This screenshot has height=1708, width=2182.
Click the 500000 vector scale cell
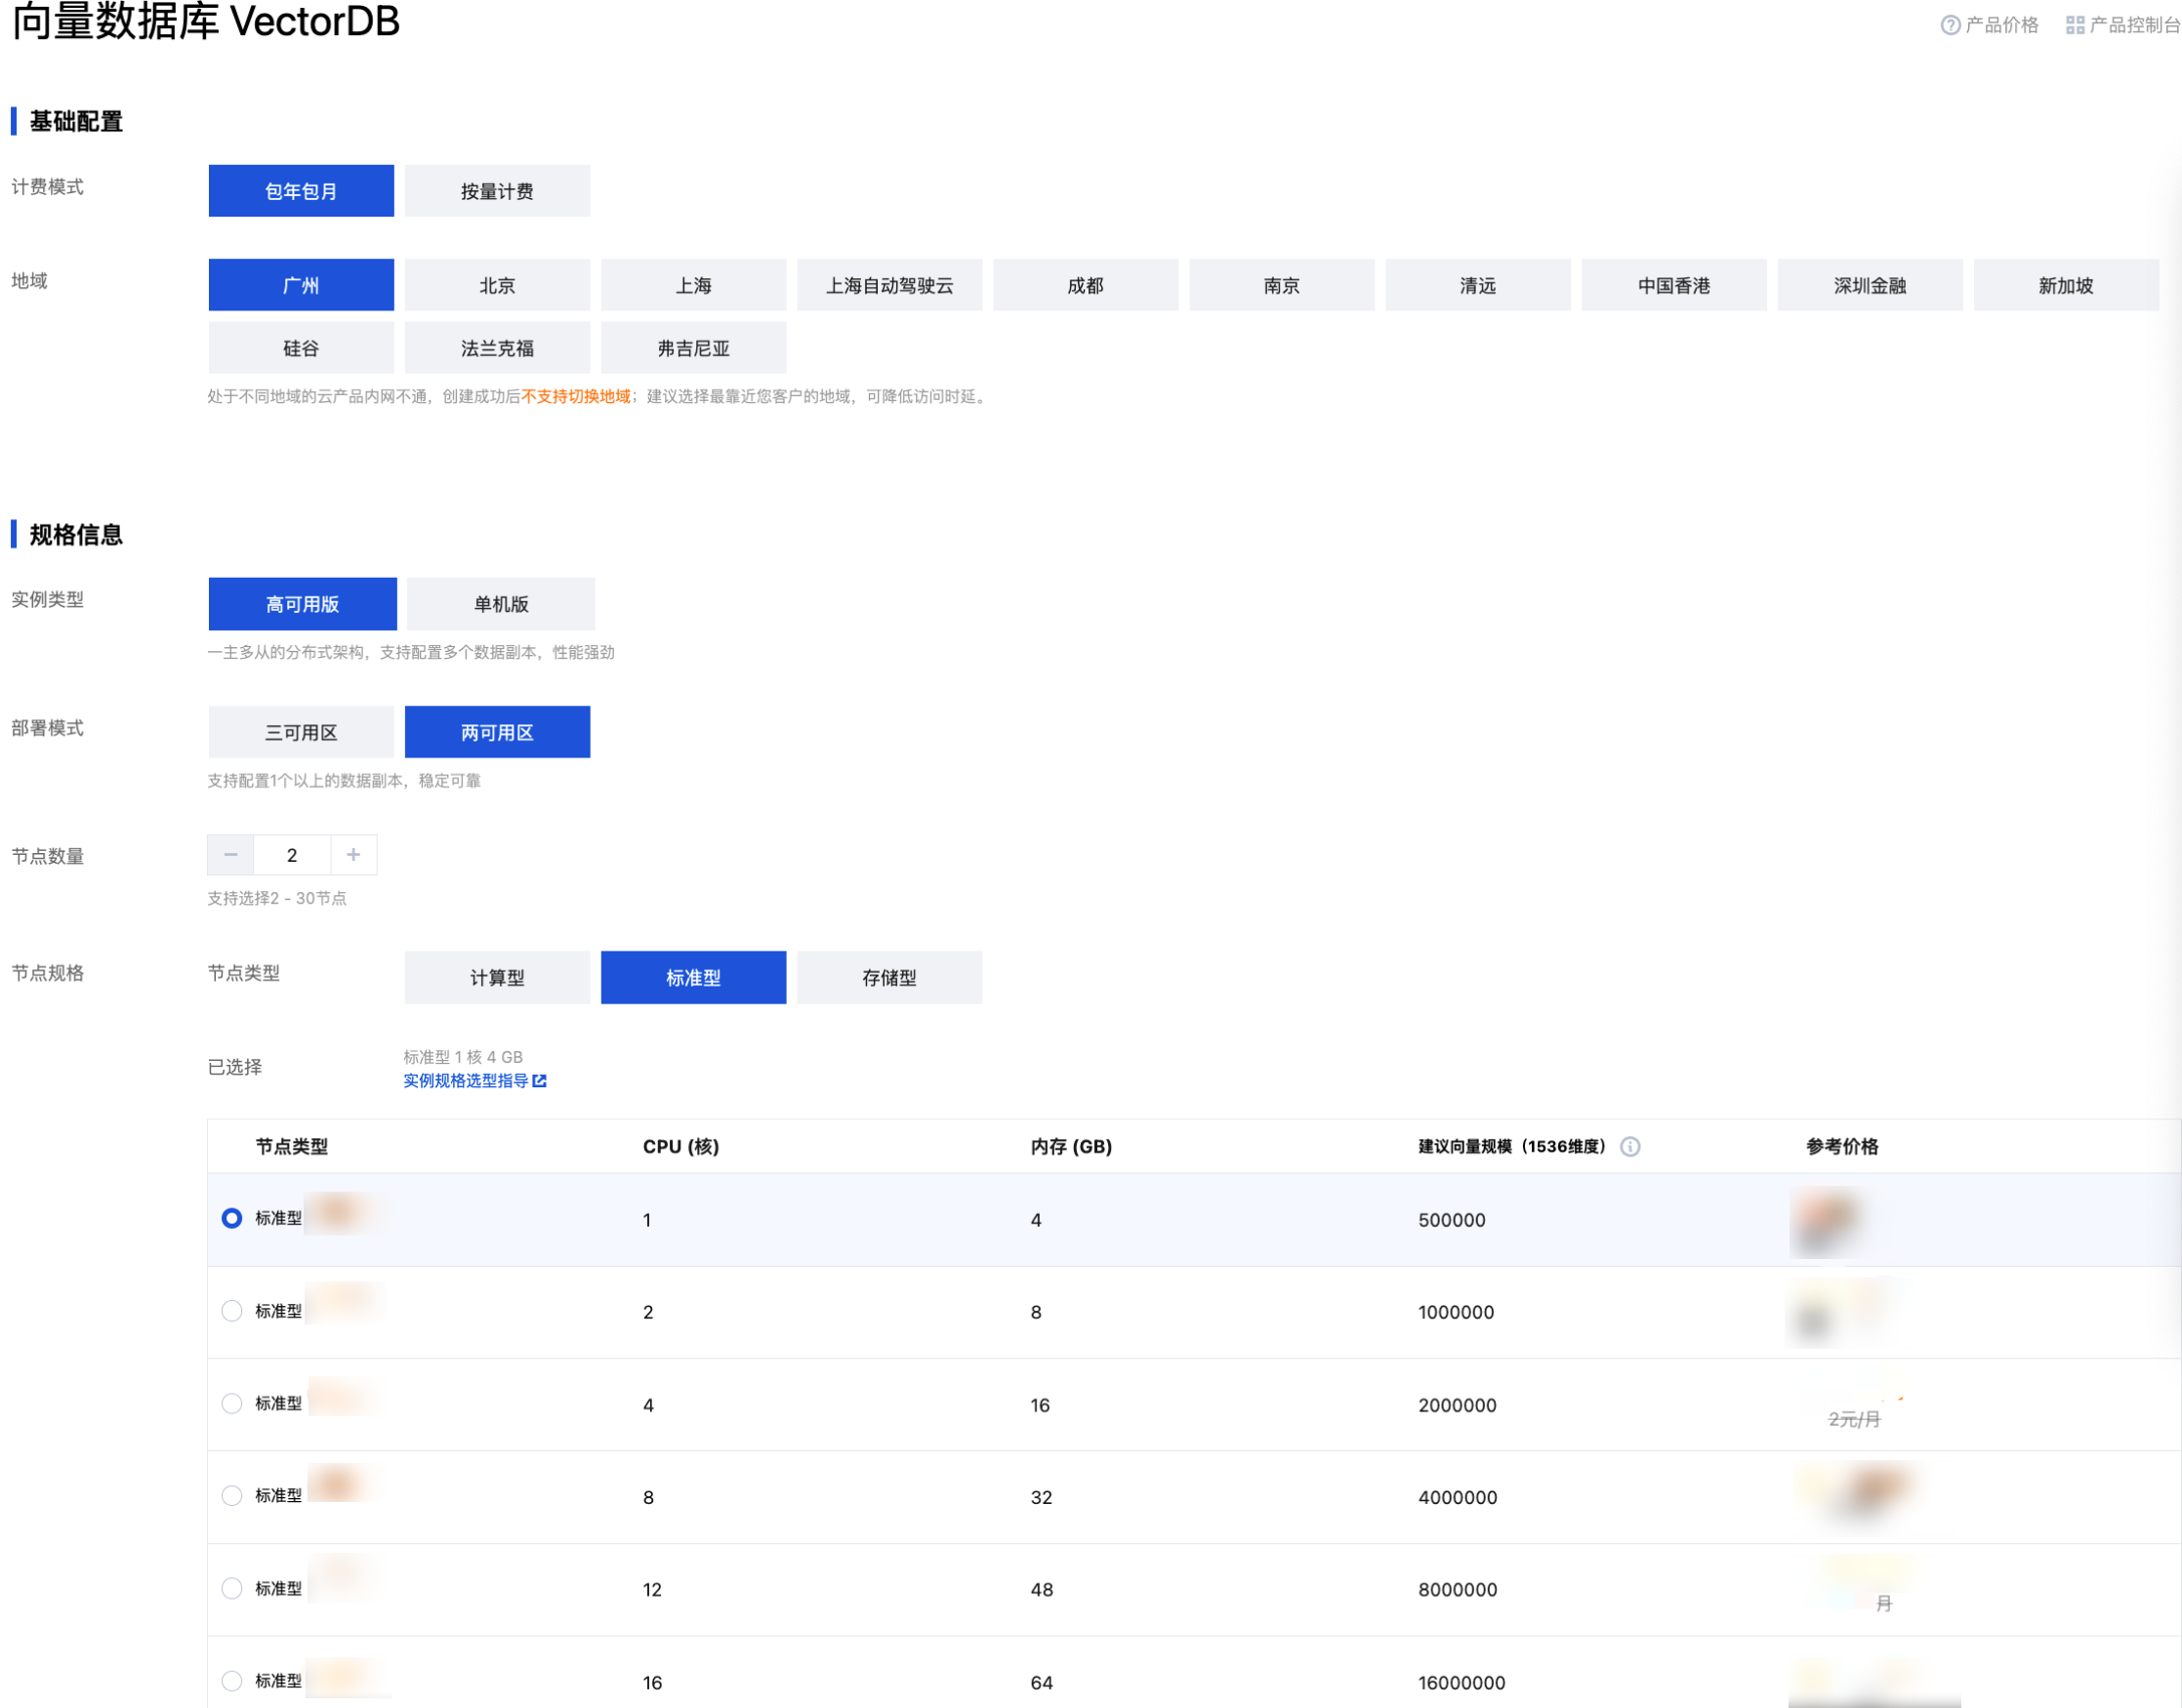(x=1452, y=1220)
